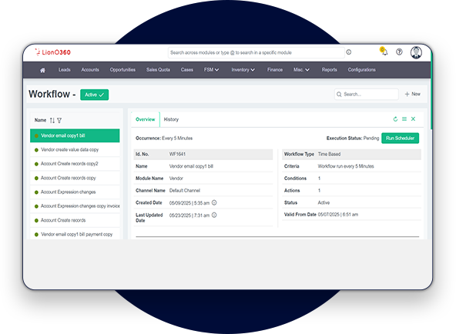Expand the Misc. dropdown menu
456x334 pixels.
coord(301,70)
